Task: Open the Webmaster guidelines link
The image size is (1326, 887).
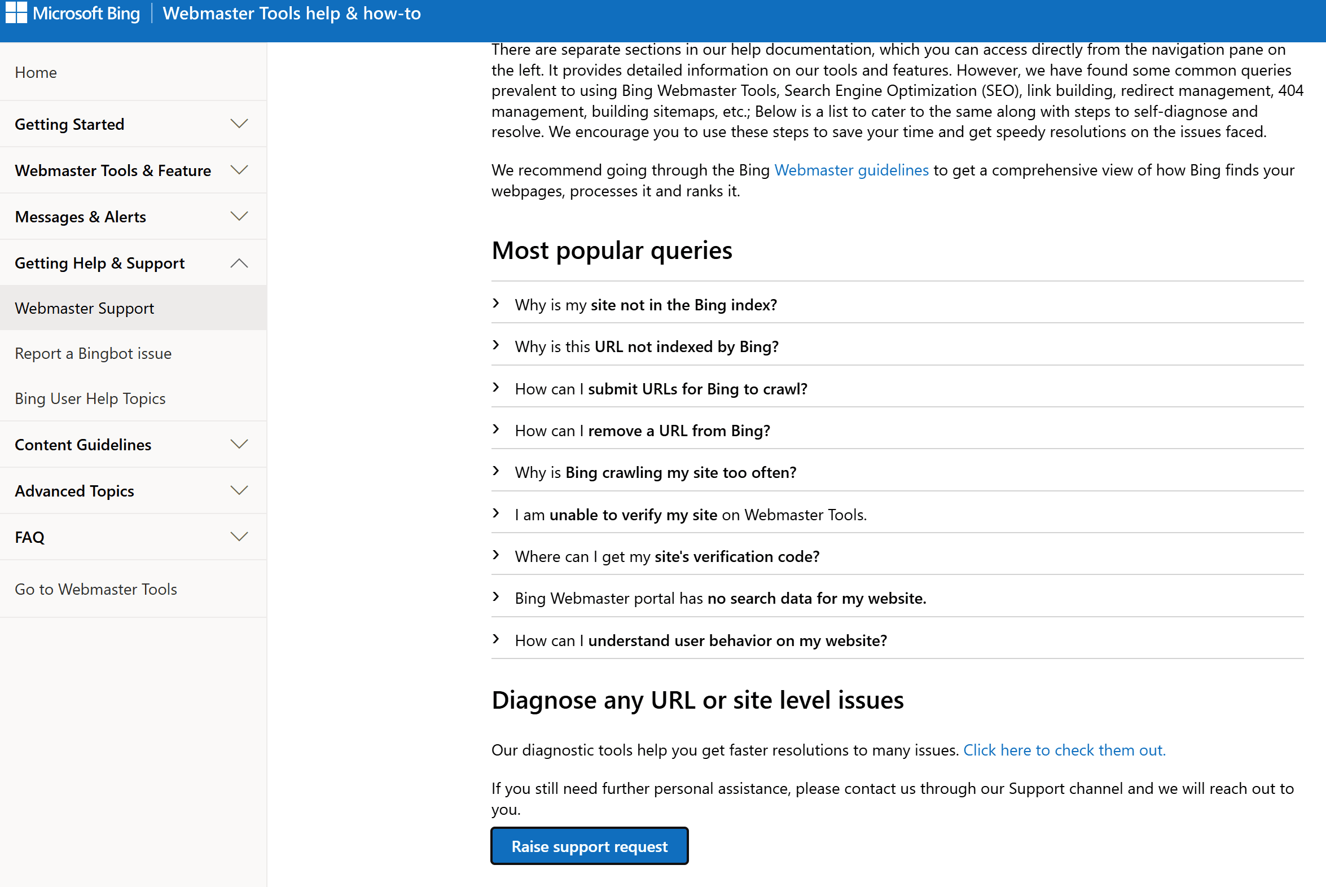Action: tap(851, 170)
